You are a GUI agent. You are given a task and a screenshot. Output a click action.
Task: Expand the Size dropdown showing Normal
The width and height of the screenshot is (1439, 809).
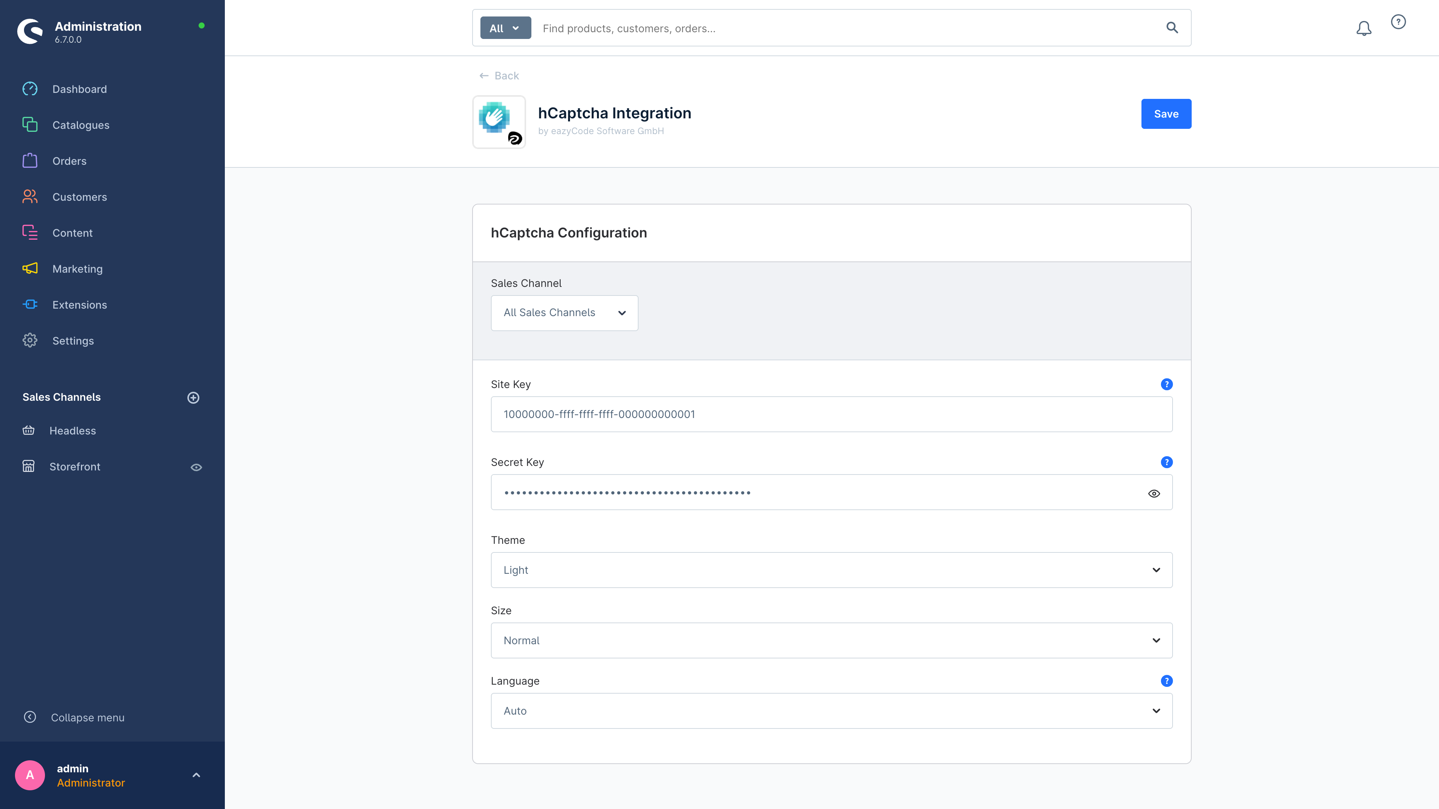point(831,640)
